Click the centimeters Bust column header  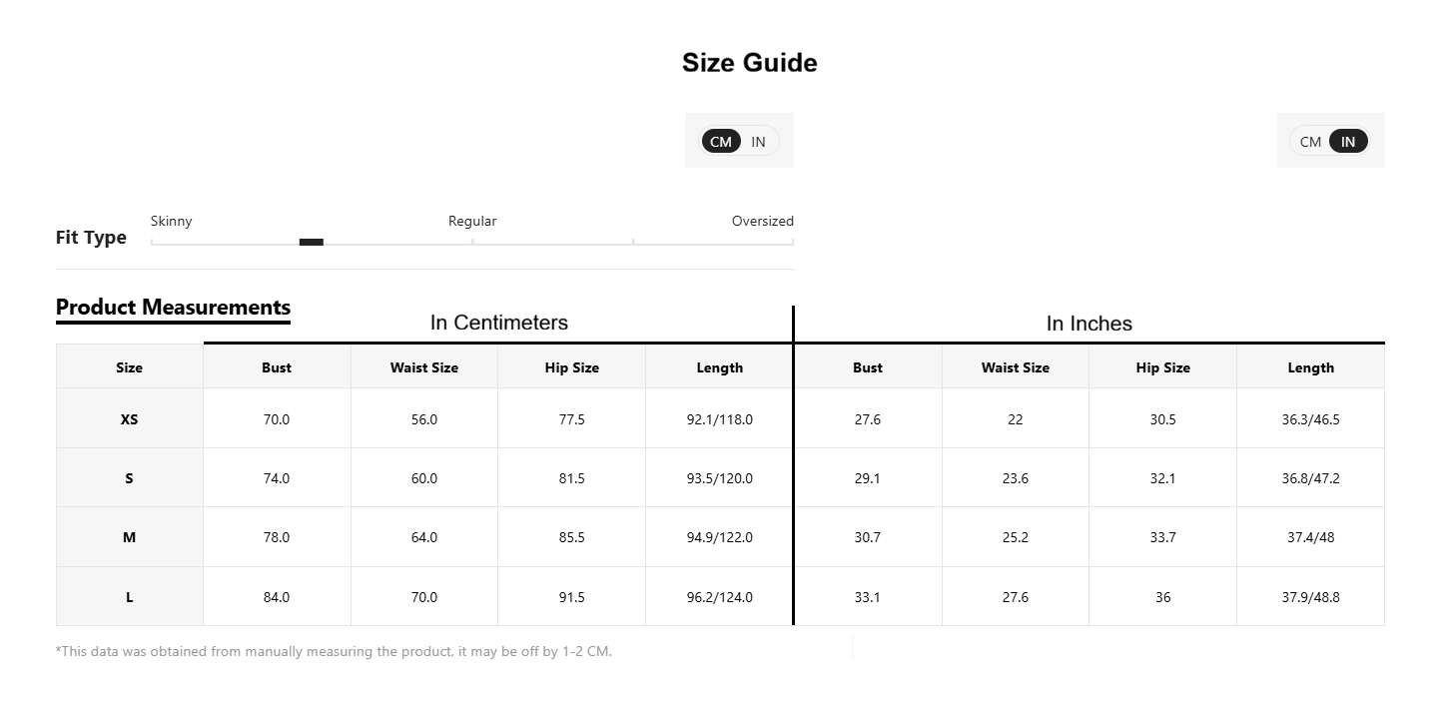277,367
